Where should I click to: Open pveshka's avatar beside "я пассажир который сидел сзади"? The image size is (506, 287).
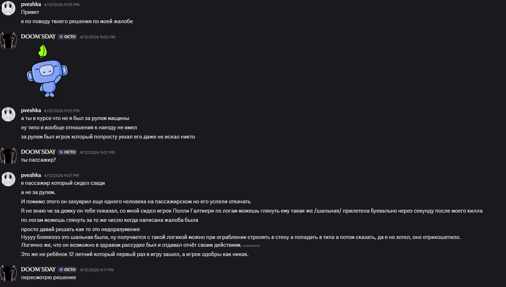(x=8, y=179)
